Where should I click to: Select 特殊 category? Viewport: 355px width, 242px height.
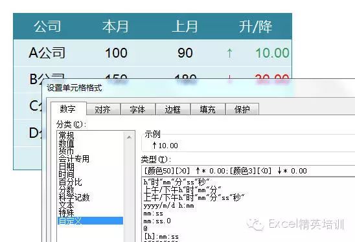[66, 213]
